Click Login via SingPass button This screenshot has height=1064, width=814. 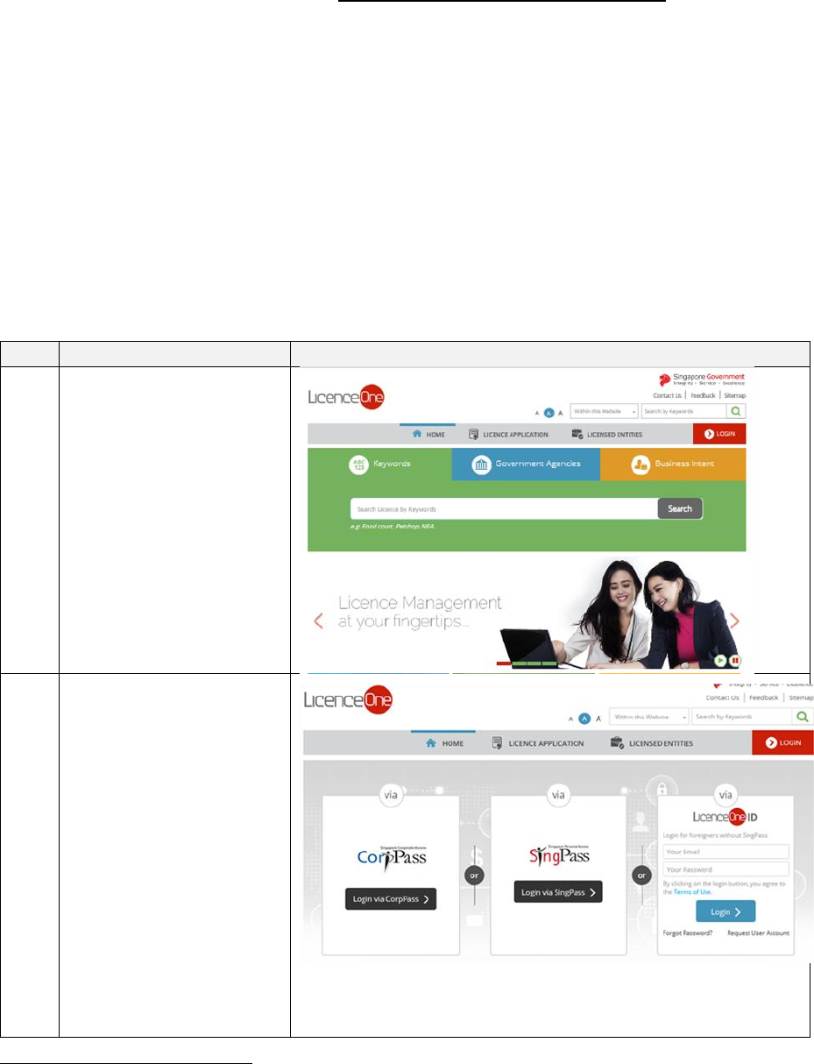[558, 892]
